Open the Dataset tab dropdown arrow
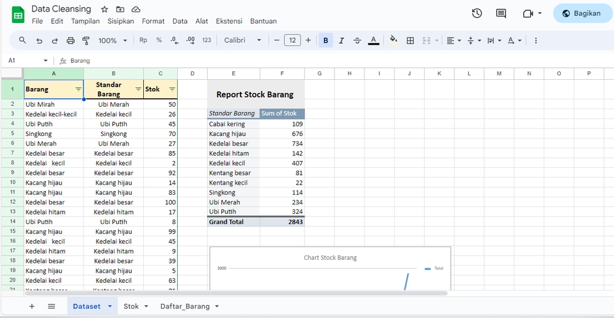The width and height of the screenshot is (614, 318). point(110,307)
